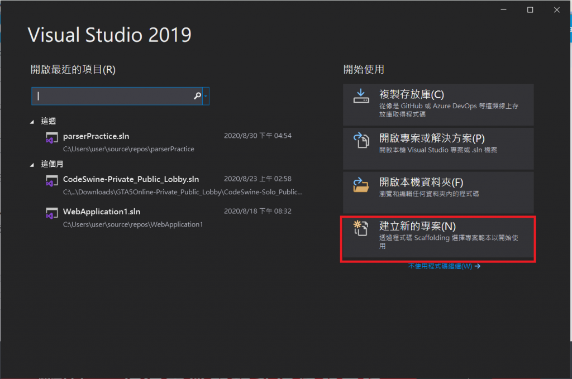Open the search box dropdown arrow
This screenshot has width=572, height=379.
pos(206,96)
